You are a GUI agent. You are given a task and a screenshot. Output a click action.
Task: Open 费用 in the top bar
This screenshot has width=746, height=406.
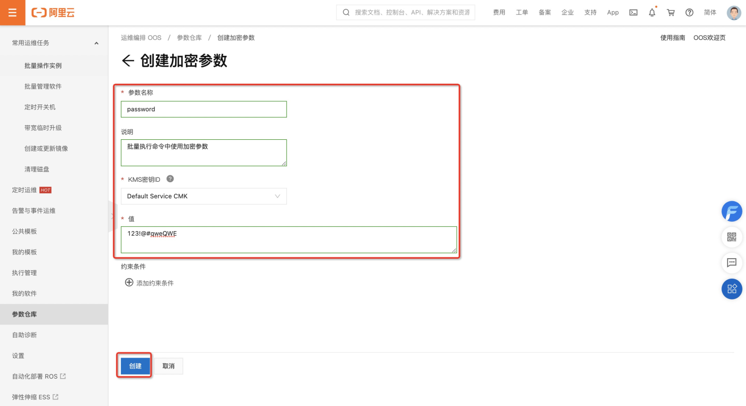(499, 12)
